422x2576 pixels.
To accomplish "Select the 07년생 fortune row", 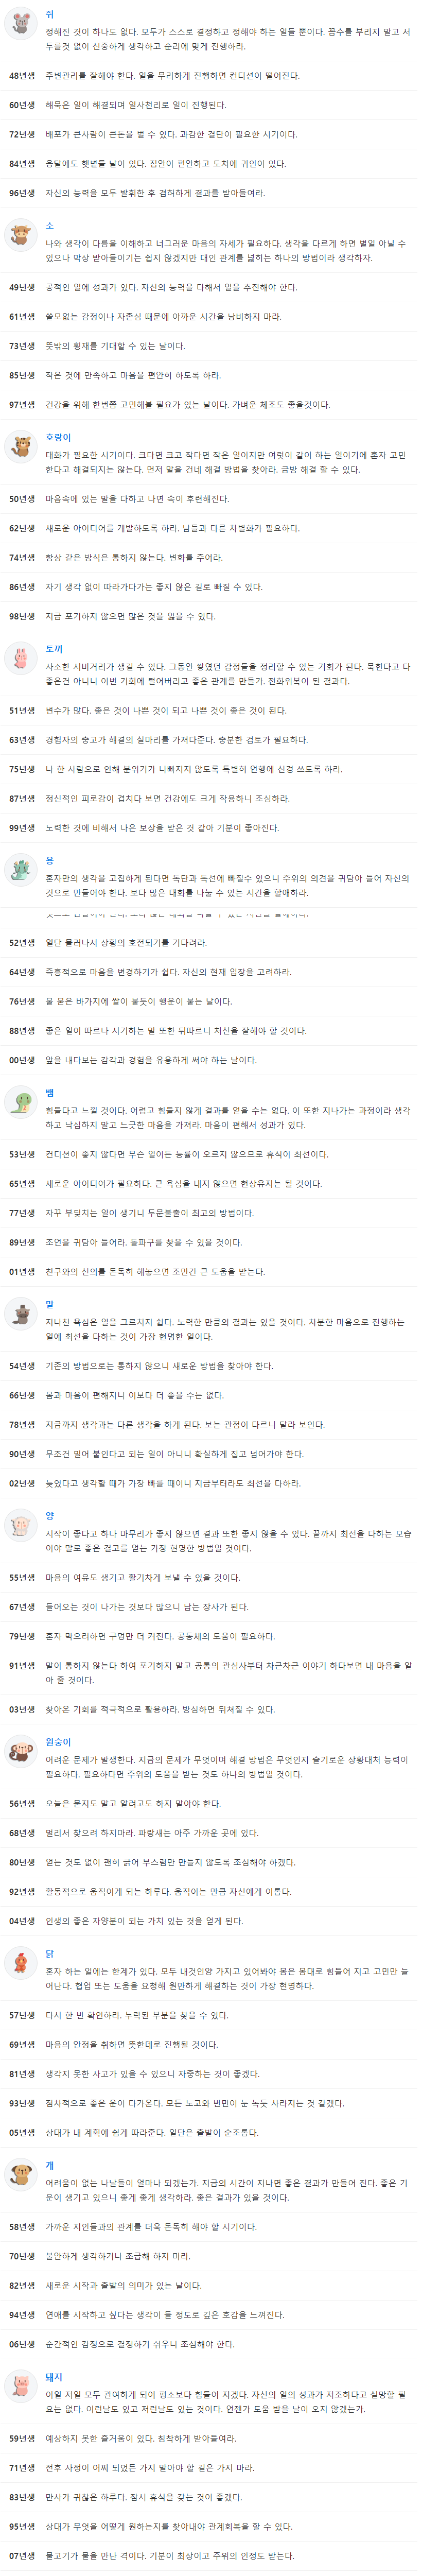I will 211,2556.
